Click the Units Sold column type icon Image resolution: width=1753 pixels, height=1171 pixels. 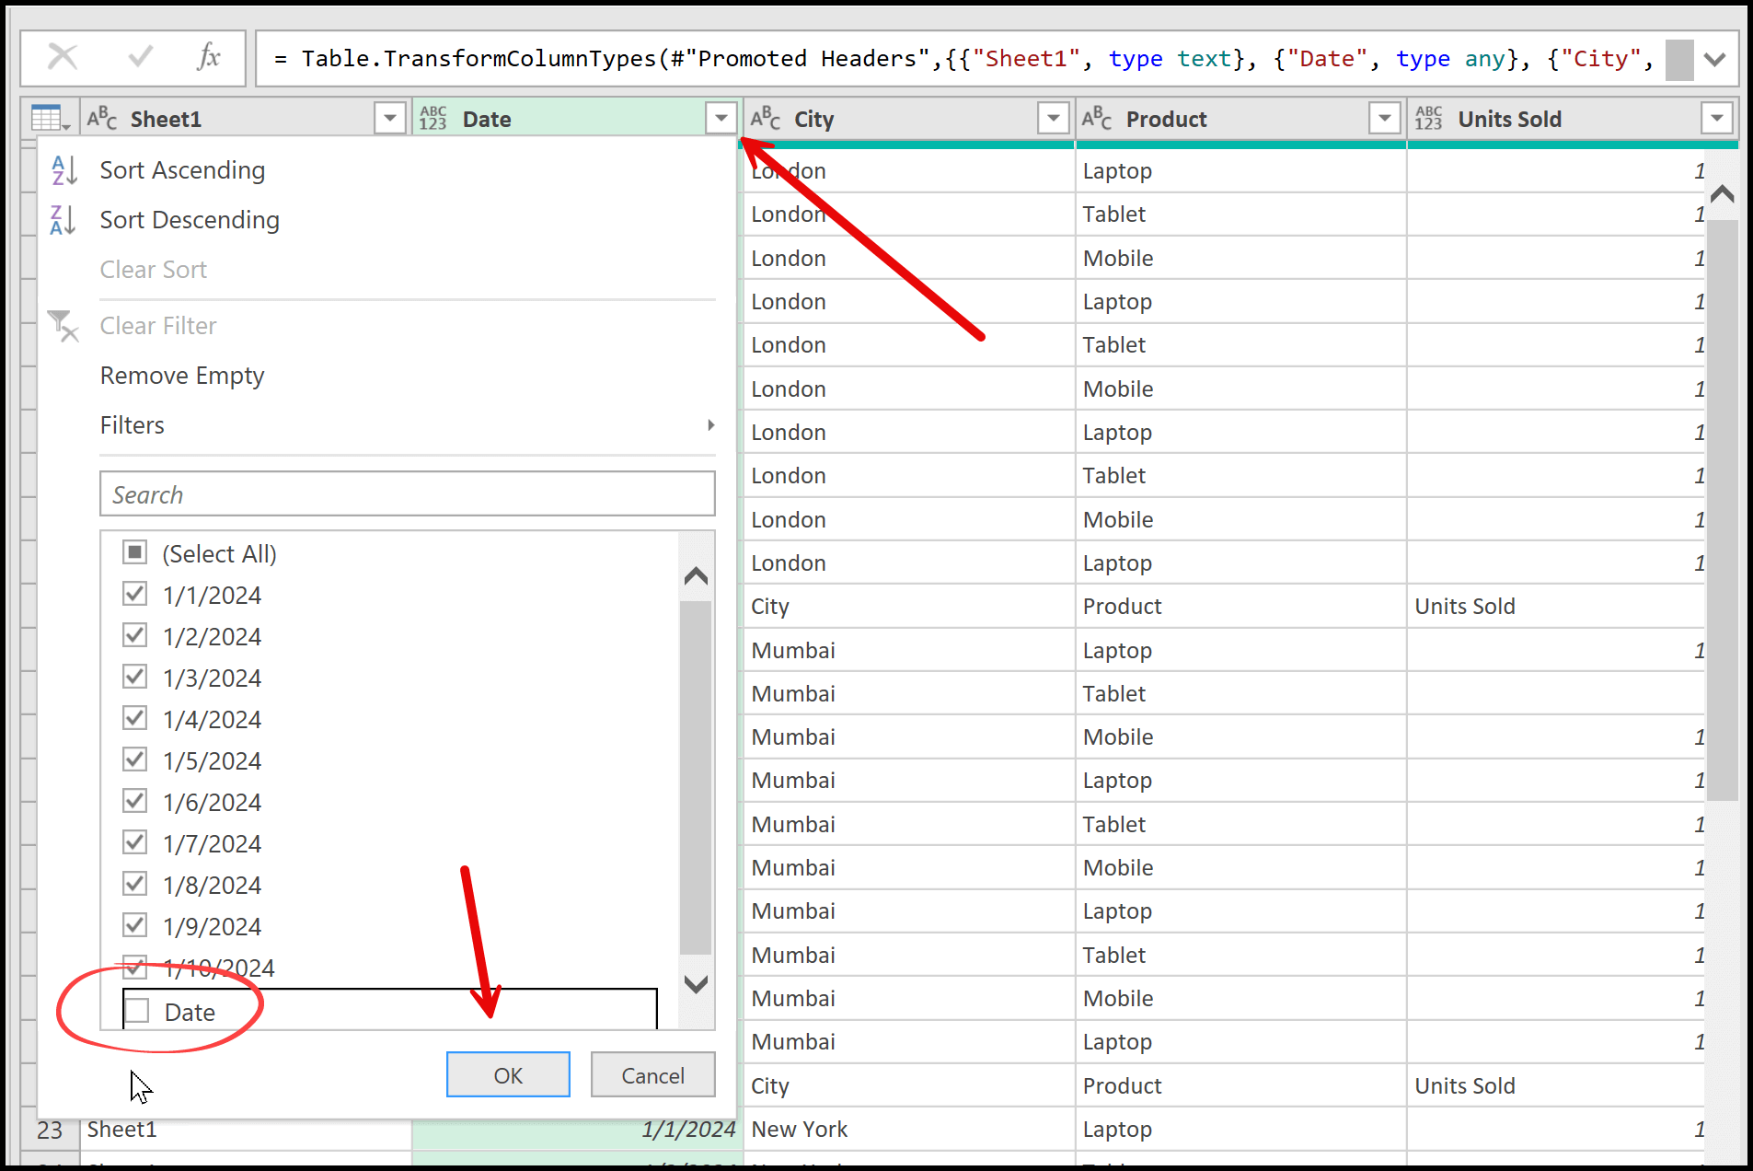[x=1429, y=119]
